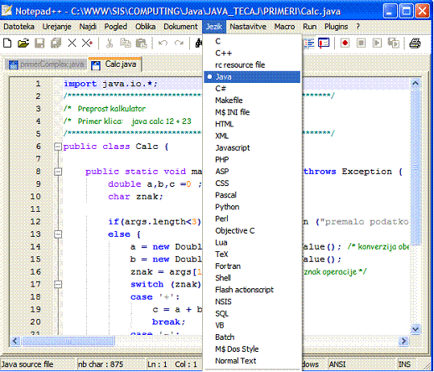This screenshot has height=372, width=434.
Task: Set language to HTML
Action: [252, 124]
